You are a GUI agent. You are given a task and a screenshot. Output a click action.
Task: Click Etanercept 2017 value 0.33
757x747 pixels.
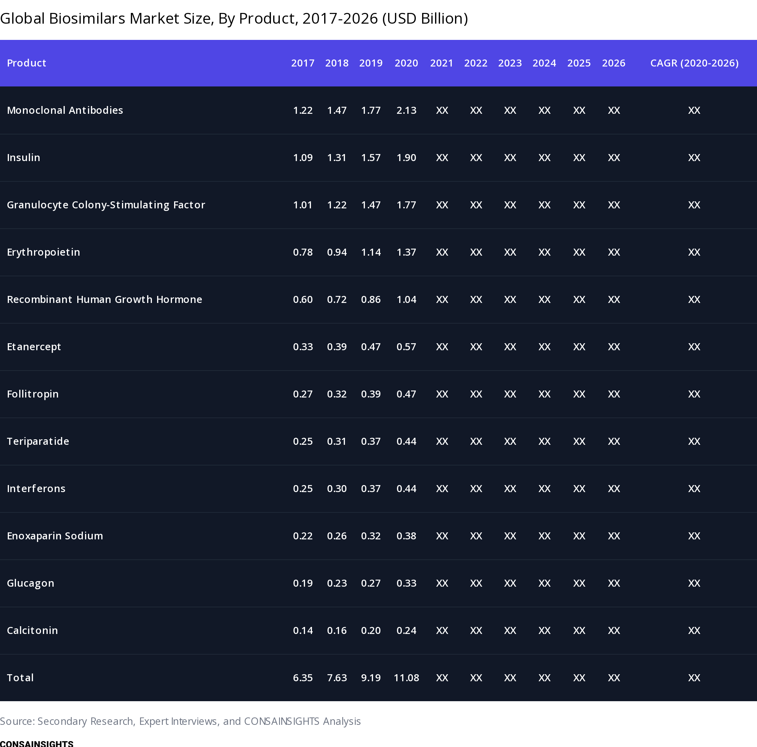tap(303, 347)
